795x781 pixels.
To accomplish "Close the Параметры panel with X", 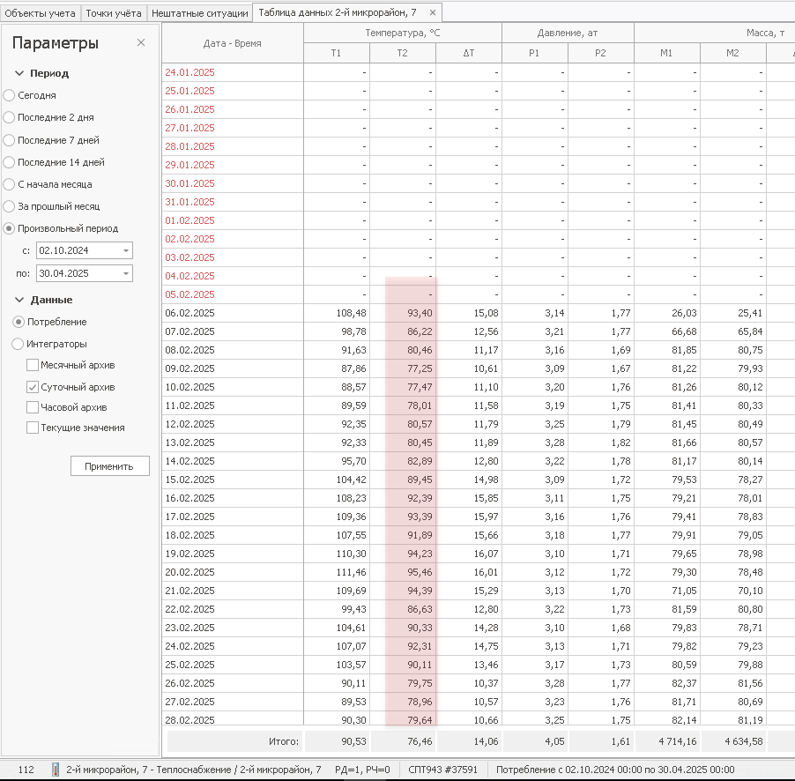I will click(x=141, y=43).
